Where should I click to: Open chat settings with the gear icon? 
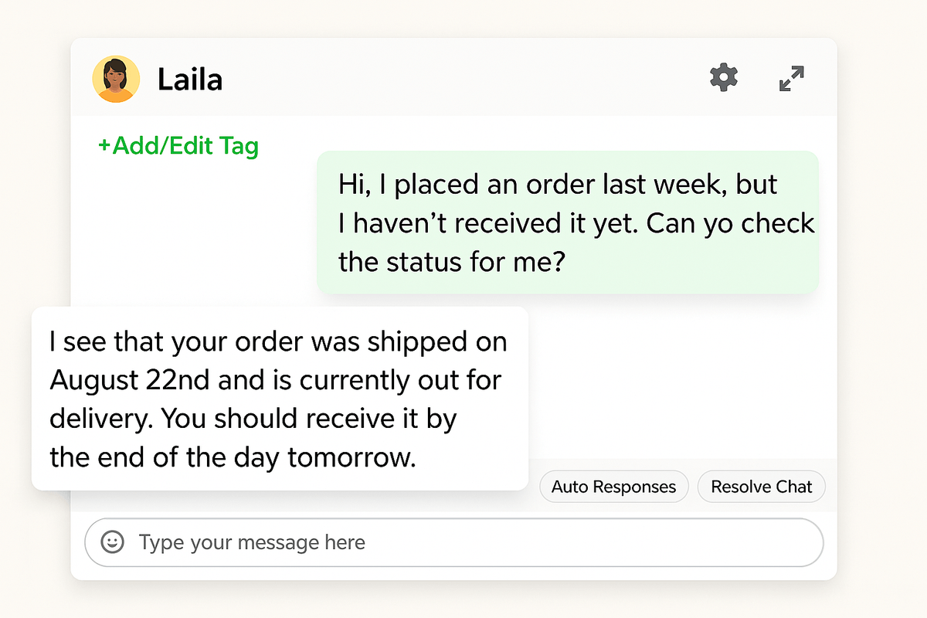[724, 78]
